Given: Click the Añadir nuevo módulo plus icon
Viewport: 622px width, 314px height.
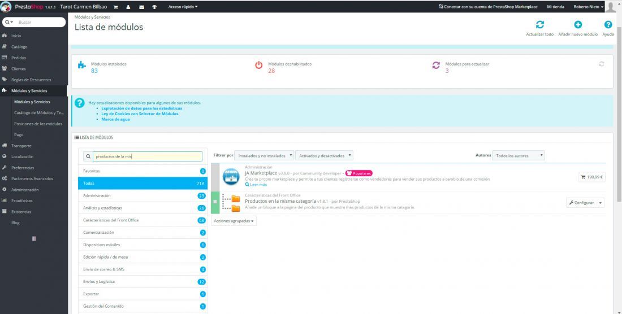Looking at the screenshot, I should pos(578,25).
